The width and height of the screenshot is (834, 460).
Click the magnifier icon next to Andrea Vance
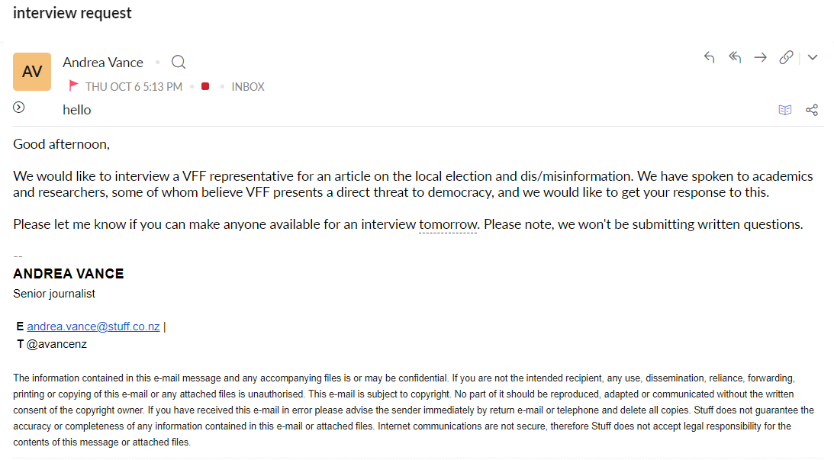(x=179, y=63)
